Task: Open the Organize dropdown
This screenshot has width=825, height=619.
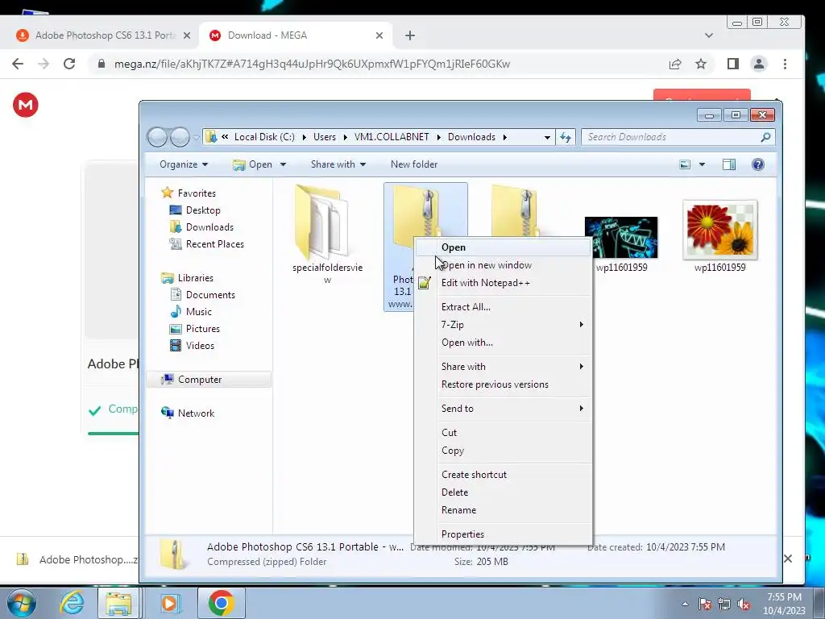Action: 184,164
